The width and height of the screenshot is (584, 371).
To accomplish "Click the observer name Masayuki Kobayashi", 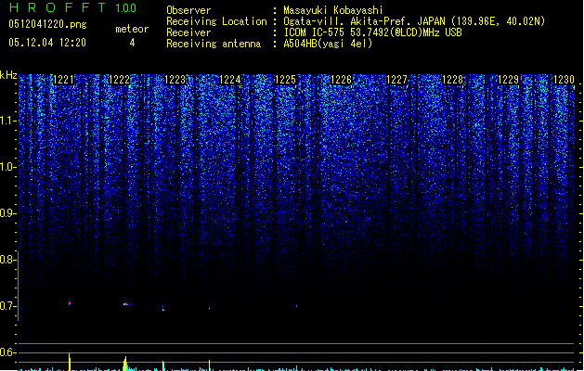I will pos(333,10).
